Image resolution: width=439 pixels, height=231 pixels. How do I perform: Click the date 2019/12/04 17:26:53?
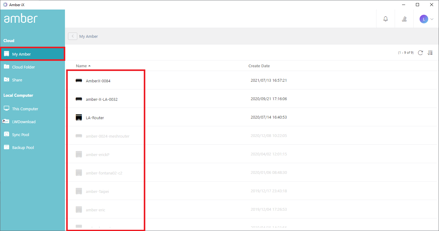269,209
